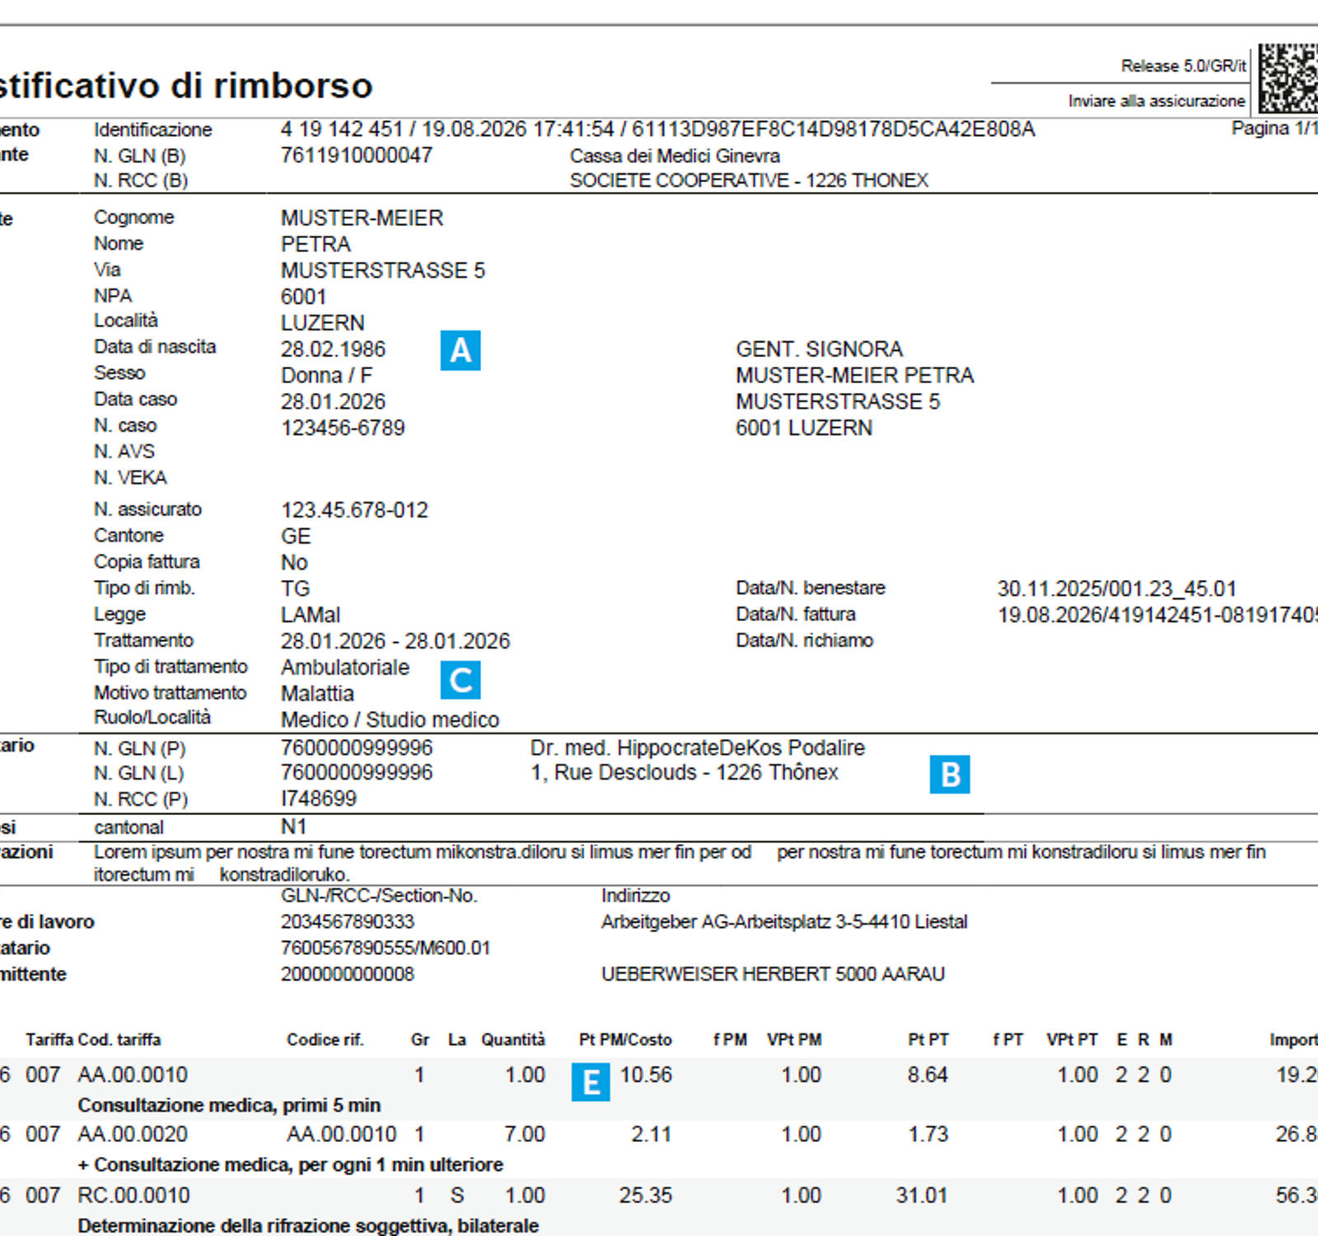Click the Copia fattura value "No"
The width and height of the screenshot is (1318, 1236).
coord(294,563)
